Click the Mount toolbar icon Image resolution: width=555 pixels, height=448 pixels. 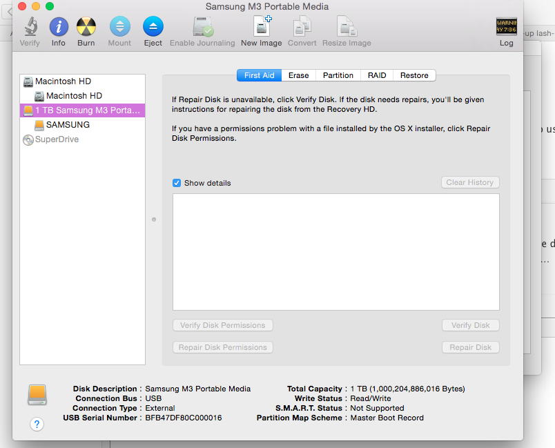click(x=119, y=26)
